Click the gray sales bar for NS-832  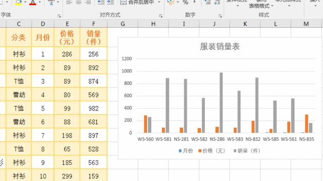pyautogui.click(x=257, y=105)
